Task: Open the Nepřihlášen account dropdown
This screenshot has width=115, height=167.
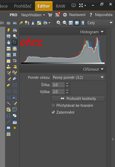Action: click(x=33, y=15)
